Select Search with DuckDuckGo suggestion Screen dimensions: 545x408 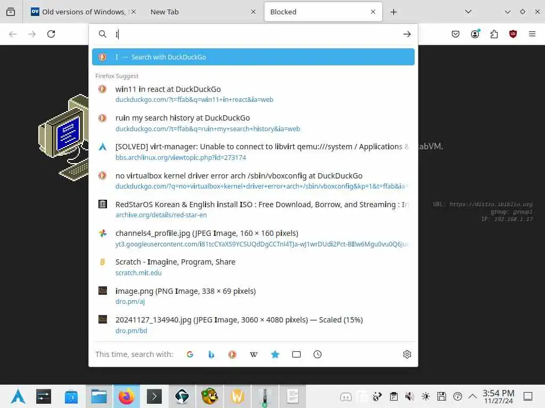point(253,57)
